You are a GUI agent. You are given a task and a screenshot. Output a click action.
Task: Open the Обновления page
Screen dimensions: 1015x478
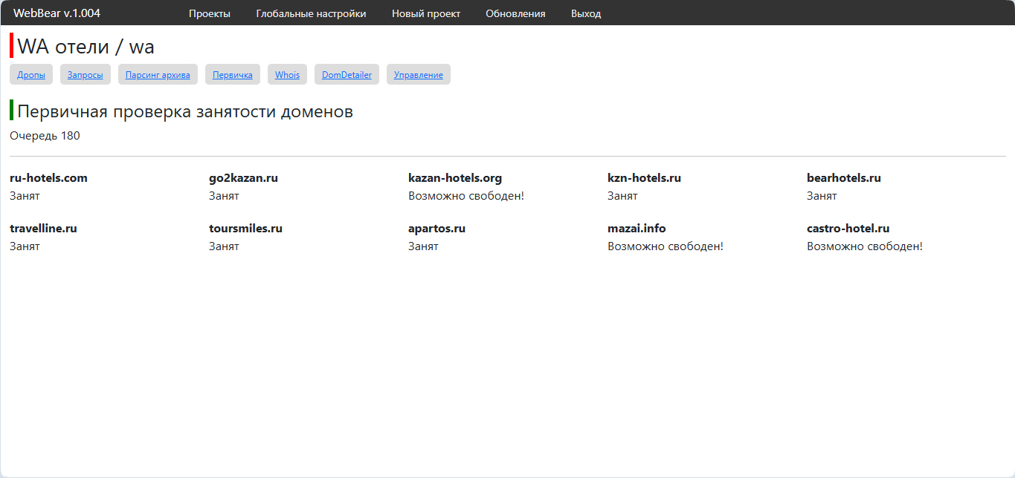coord(515,13)
